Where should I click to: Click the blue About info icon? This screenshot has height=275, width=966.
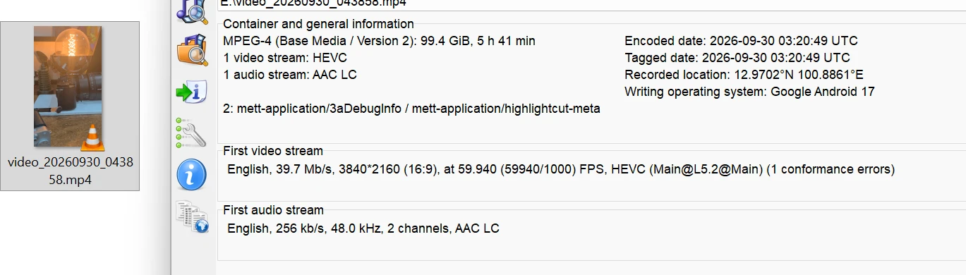pyautogui.click(x=191, y=174)
